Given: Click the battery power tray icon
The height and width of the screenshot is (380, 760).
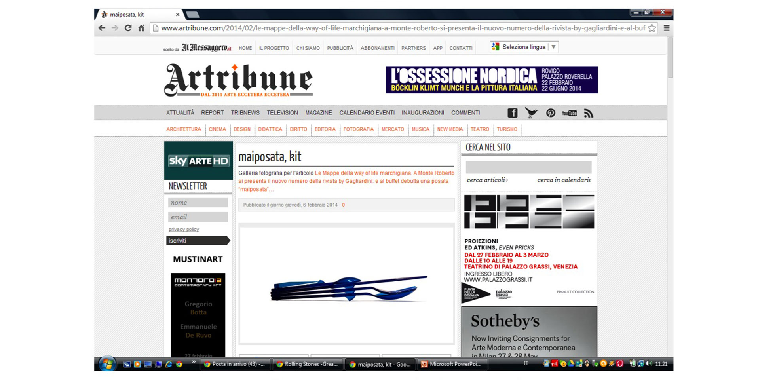Looking at the screenshot, I should tap(632, 364).
